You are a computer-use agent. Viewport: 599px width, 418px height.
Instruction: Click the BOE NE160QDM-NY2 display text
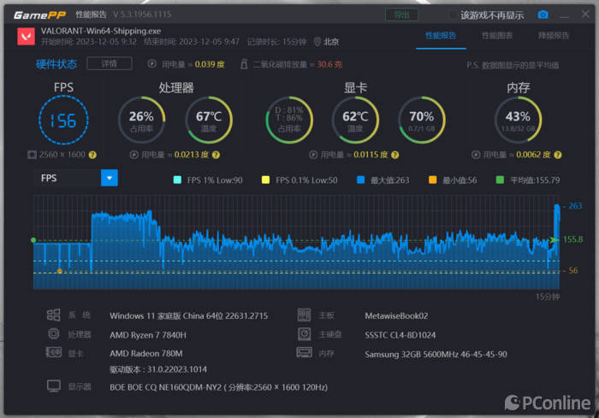[218, 387]
